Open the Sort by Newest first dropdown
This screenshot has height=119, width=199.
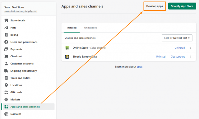point(177,38)
